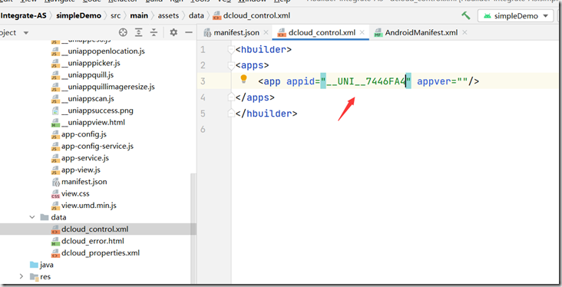
Task: Open the simpleDemo run configuration dropdown
Action: point(516,16)
